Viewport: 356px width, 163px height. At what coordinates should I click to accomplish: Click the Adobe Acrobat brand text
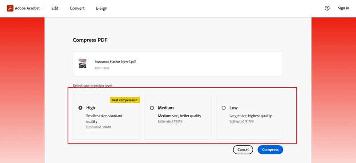click(27, 8)
